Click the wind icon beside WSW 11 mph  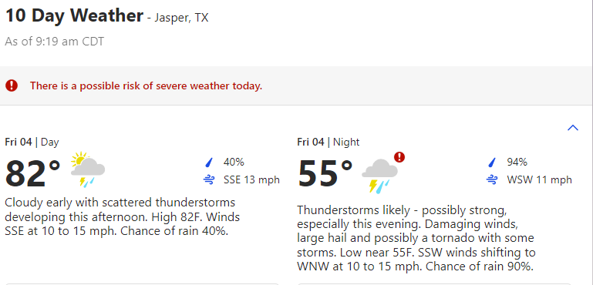[492, 179]
